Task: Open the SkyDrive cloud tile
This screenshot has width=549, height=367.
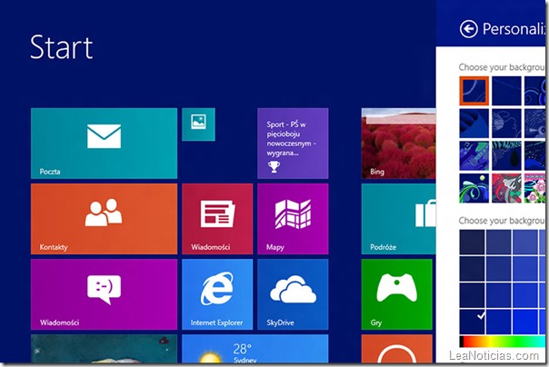Action: 293,294
